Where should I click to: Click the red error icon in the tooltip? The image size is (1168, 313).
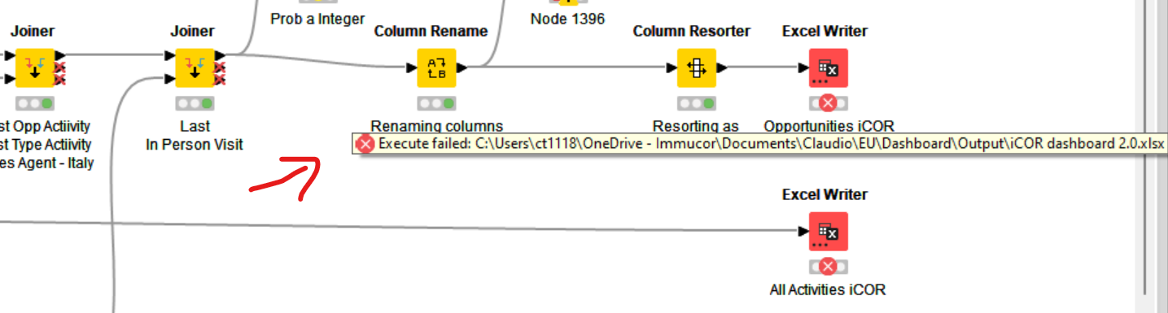point(366,145)
